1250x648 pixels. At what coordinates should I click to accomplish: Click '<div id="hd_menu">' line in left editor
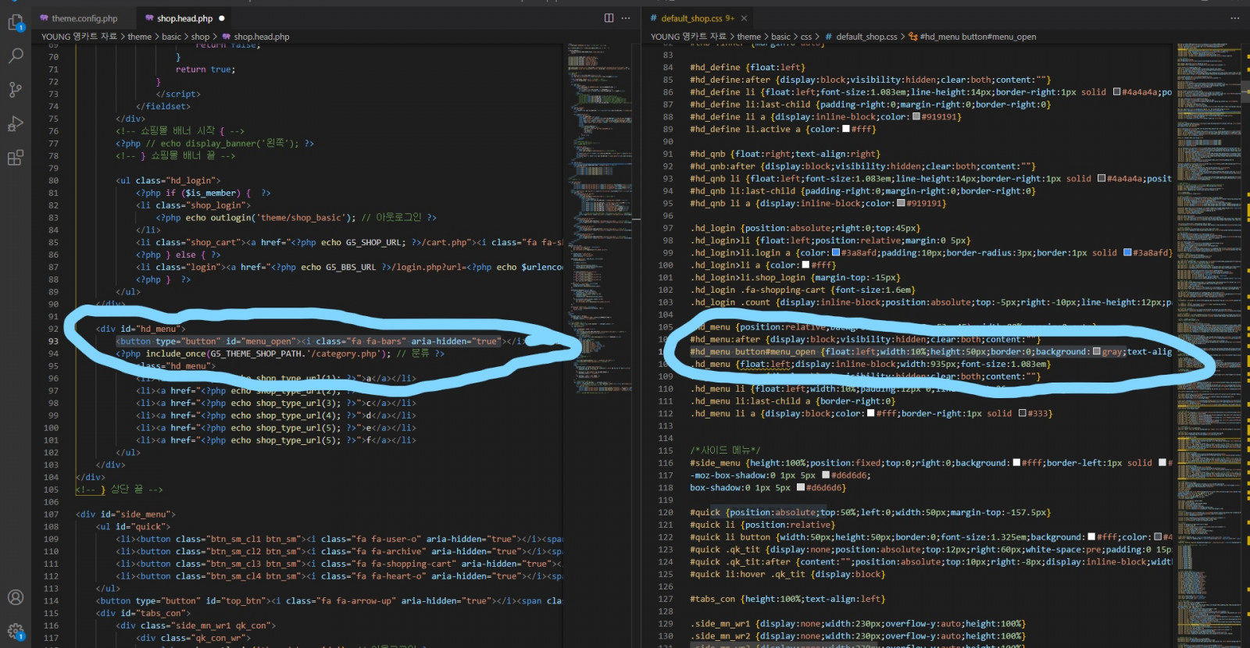[141, 329]
